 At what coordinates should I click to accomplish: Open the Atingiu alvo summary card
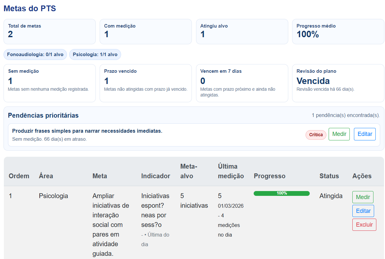(242, 31)
